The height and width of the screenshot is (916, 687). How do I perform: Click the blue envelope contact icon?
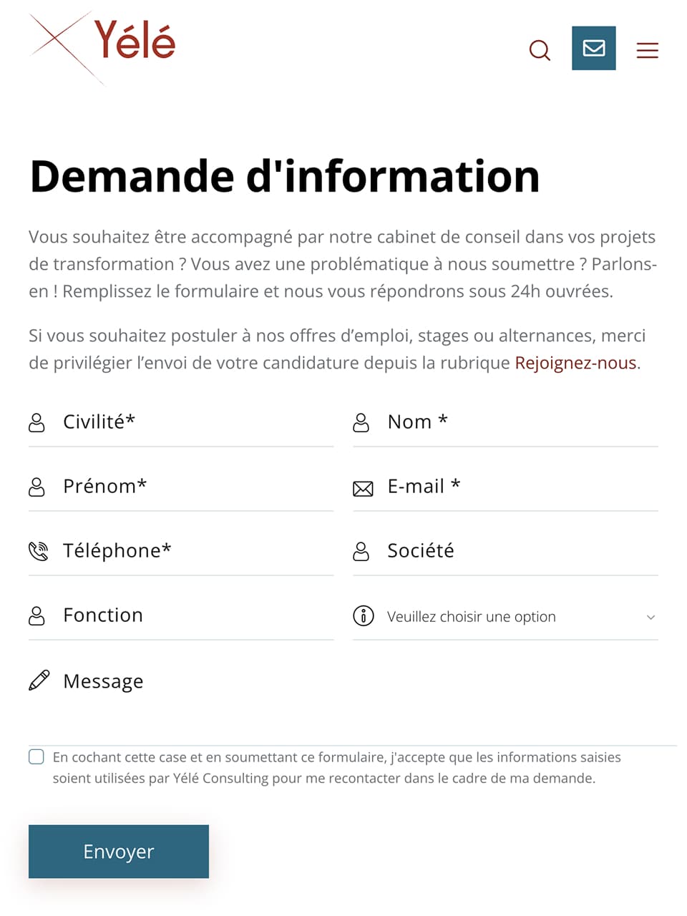(x=593, y=49)
